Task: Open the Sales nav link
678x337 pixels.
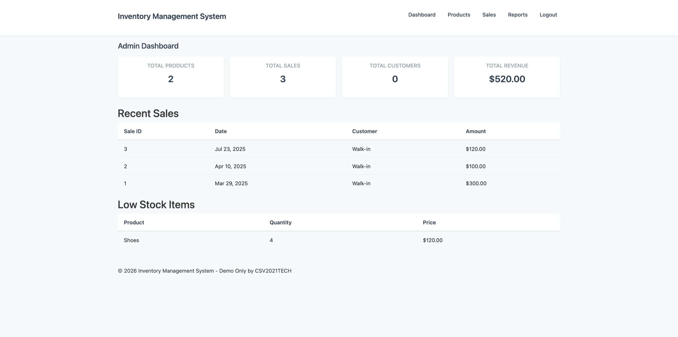Action: [489, 15]
